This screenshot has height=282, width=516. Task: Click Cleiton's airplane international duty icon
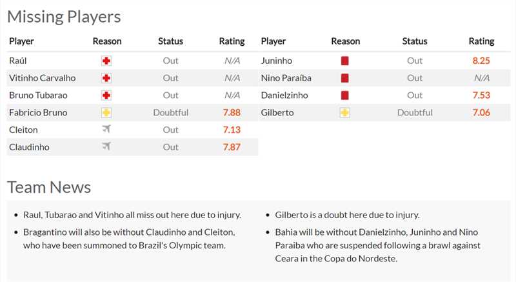[x=106, y=130]
